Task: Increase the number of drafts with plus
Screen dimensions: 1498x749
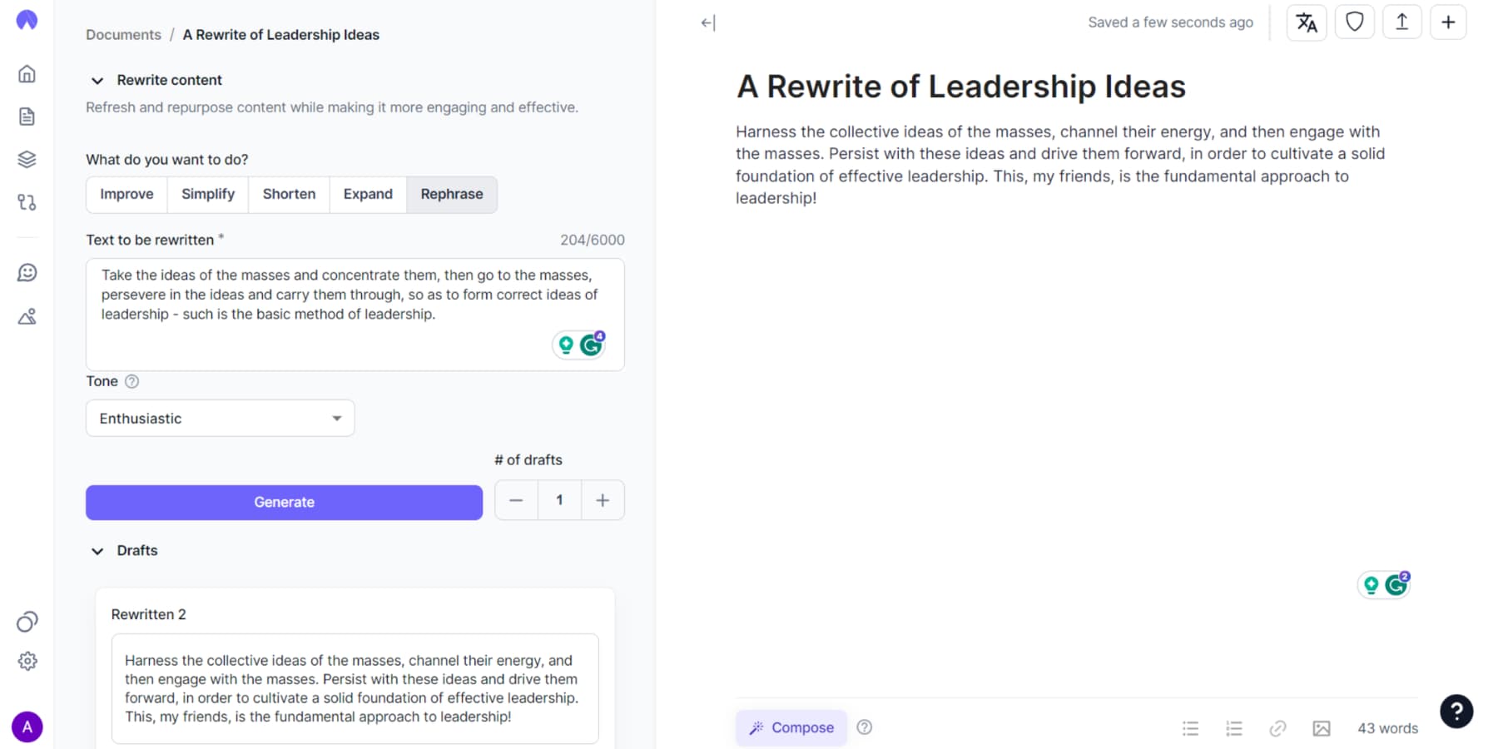Action: (603, 499)
